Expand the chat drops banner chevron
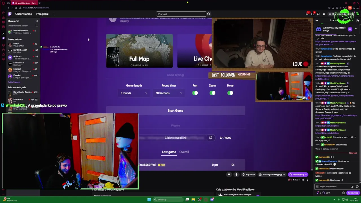Image resolution: width=361 pixels, height=203 pixels. (x=356, y=28)
